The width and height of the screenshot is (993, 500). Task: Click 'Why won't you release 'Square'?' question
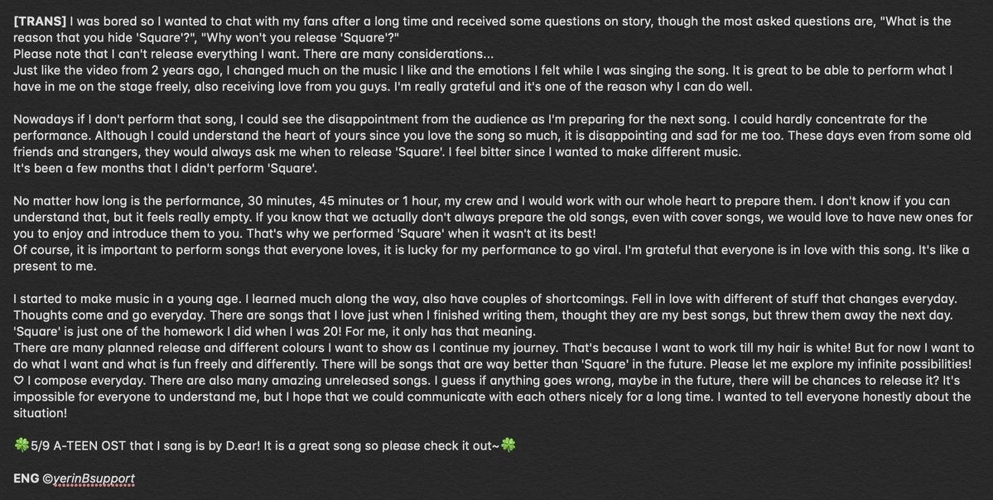click(x=300, y=38)
